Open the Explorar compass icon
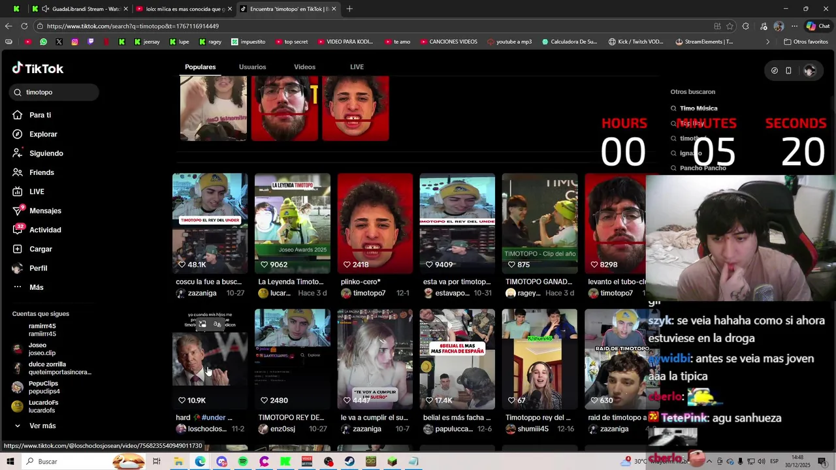 point(18,134)
